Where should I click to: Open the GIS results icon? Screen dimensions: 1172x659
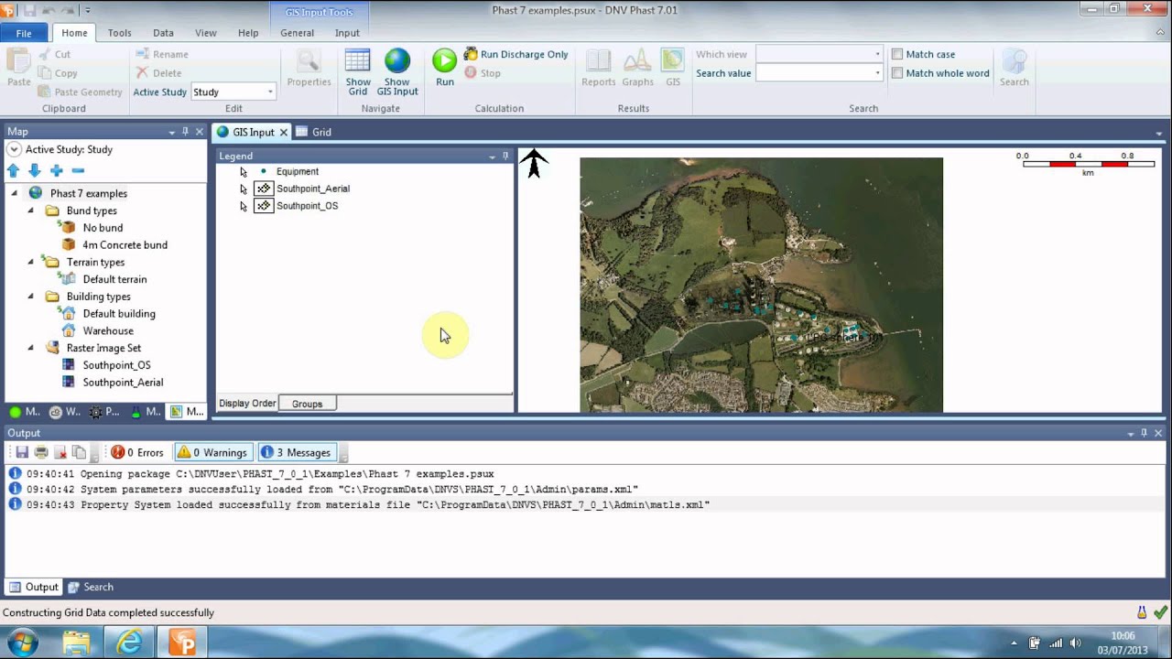pyautogui.click(x=673, y=61)
